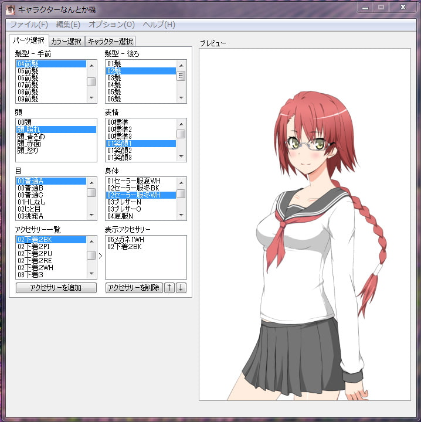Choose 03ブレザーN in the 身体 list
Viewport: 421px width, 422px height.
(x=124, y=202)
